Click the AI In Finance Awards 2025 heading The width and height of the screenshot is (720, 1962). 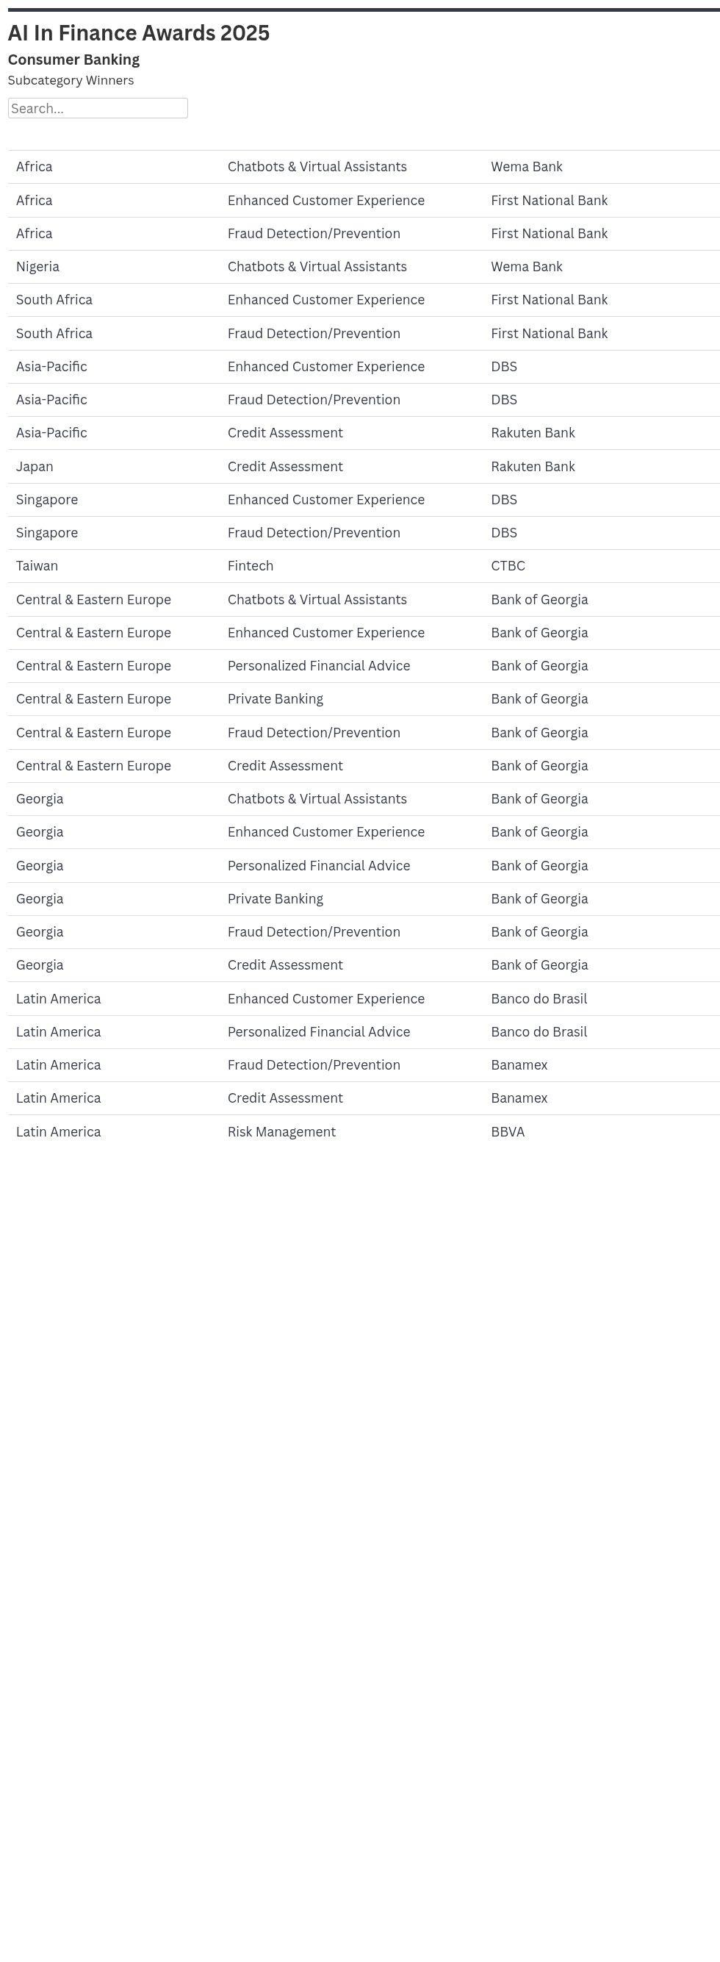(139, 33)
